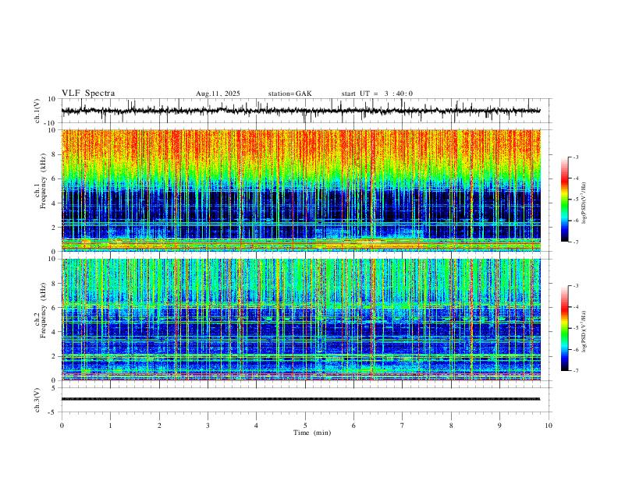This screenshot has height=477, width=618.
Task: Click the time axis tick label '9'
Action: click(499, 426)
